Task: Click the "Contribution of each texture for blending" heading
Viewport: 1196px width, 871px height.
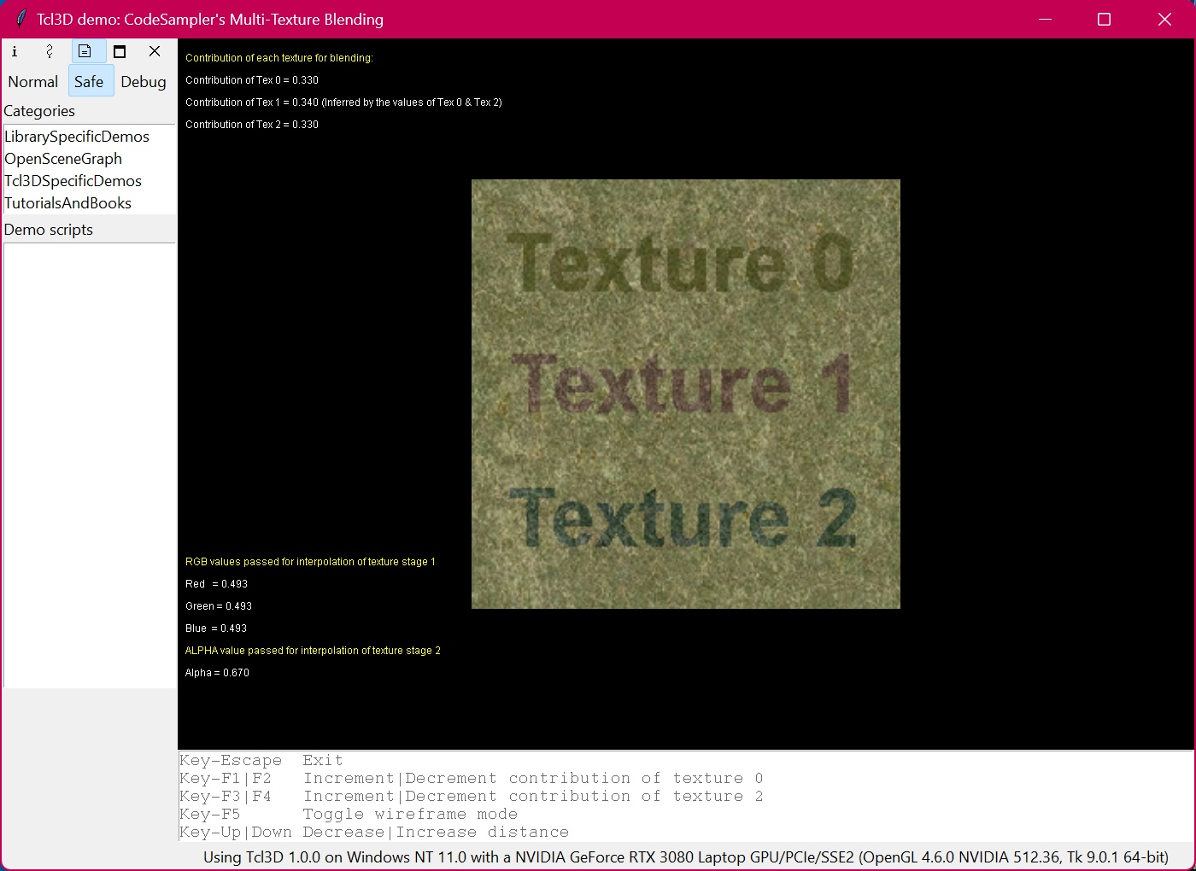Action: coord(279,58)
